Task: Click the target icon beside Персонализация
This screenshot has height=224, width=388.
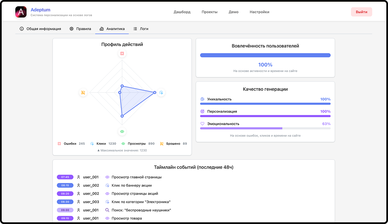Action: (x=202, y=112)
